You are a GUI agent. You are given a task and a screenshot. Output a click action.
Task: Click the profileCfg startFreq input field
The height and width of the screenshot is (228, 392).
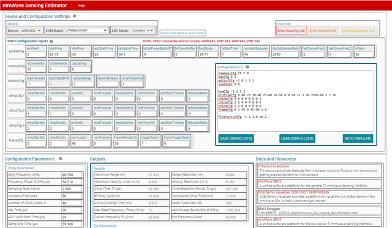point(59,55)
